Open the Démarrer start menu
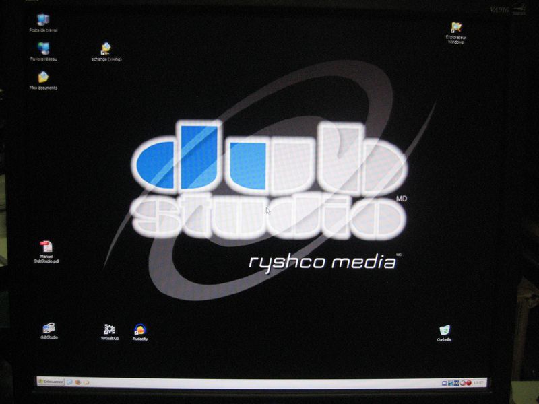The image size is (539, 404). click(51, 382)
